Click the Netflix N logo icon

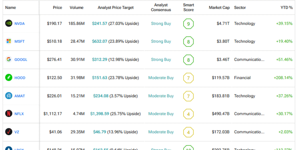click(x=9, y=114)
